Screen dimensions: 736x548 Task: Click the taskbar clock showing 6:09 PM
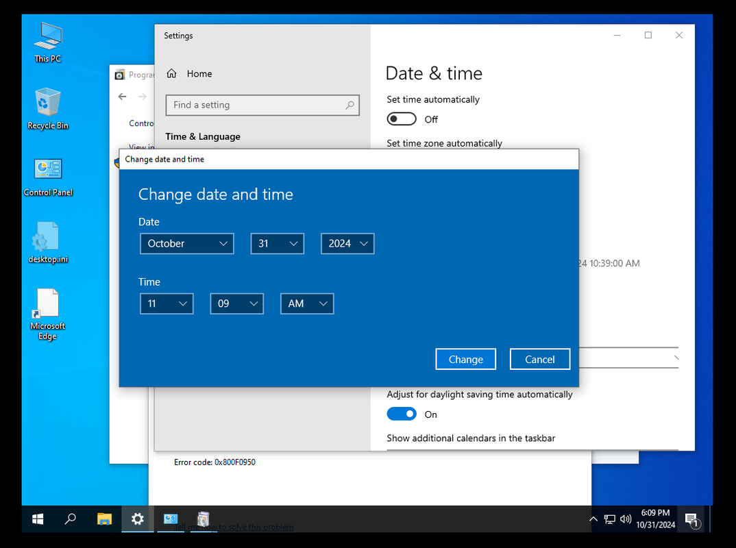click(x=655, y=519)
